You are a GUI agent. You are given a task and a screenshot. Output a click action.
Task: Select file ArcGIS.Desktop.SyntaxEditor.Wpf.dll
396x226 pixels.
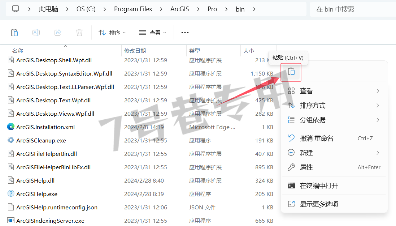pyautogui.click(x=64, y=73)
